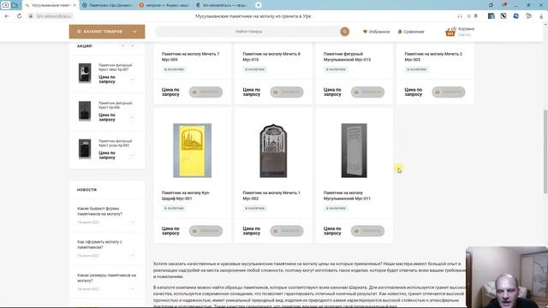Switch to Памятники Уфа tab

(x=107, y=5)
